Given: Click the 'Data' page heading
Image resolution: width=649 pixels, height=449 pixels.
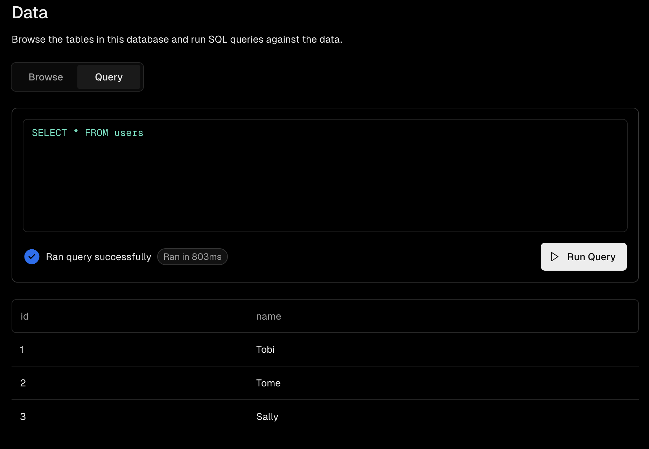Looking at the screenshot, I should tap(30, 13).
